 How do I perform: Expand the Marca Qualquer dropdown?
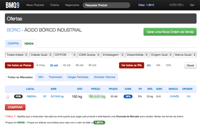(185, 55)
